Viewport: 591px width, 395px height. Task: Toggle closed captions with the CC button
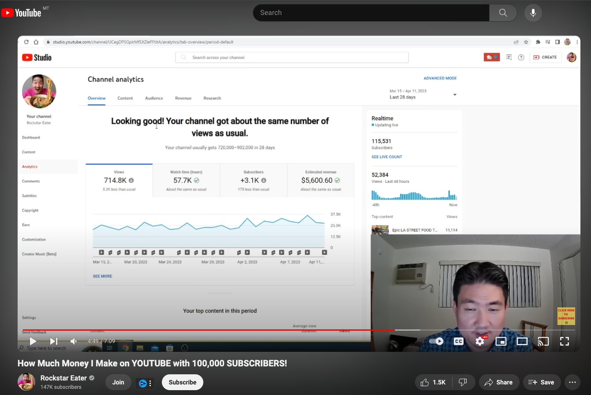(x=459, y=341)
